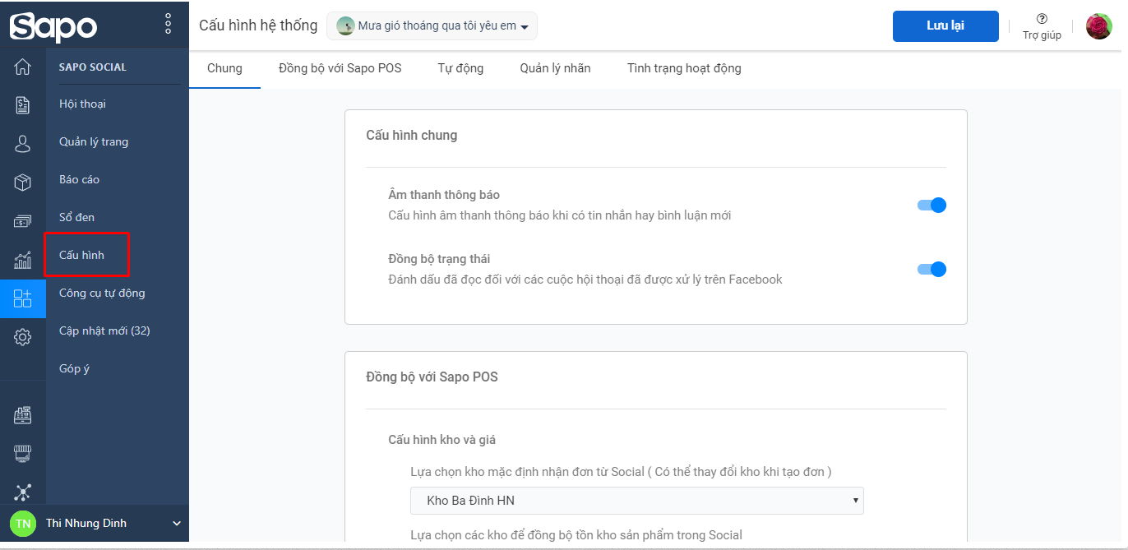Image resolution: width=1128 pixels, height=550 pixels.
Task: Open Công cụ tự động menu item
Action: click(x=102, y=293)
